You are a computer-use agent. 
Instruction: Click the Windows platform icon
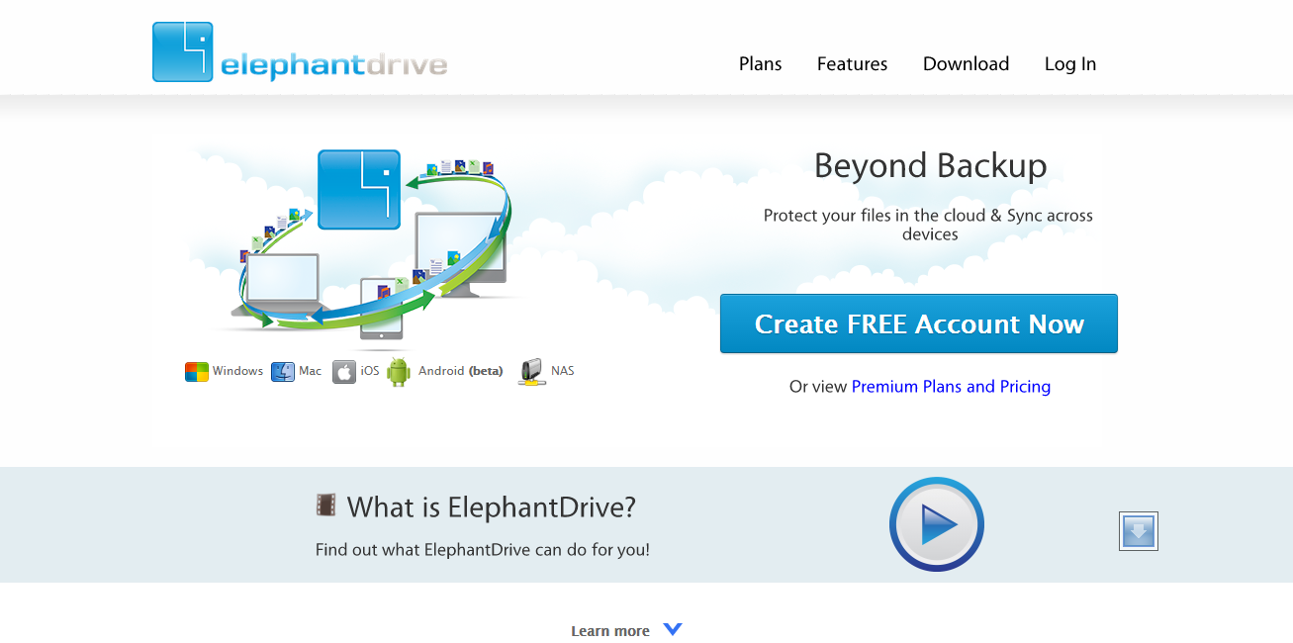click(197, 372)
